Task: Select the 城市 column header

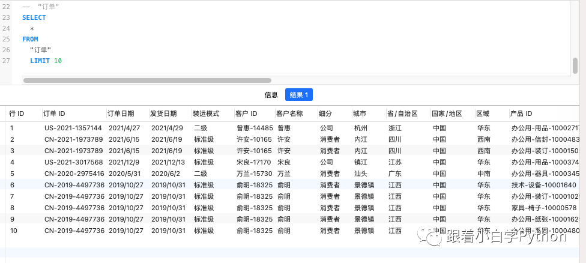Action: [x=360, y=113]
